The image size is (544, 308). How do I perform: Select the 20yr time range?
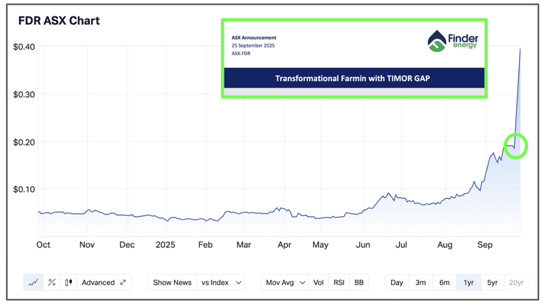pyautogui.click(x=516, y=282)
